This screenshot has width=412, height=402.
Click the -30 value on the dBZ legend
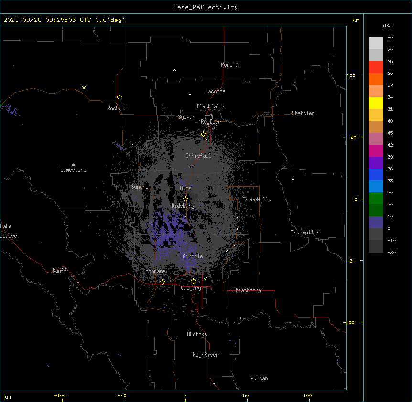point(391,252)
